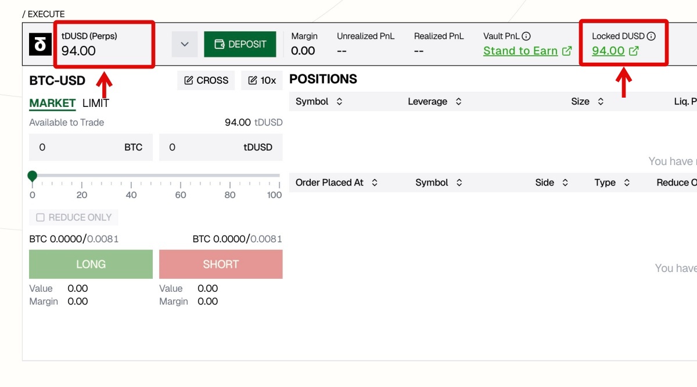Edit the CROSS margin mode

tap(206, 81)
